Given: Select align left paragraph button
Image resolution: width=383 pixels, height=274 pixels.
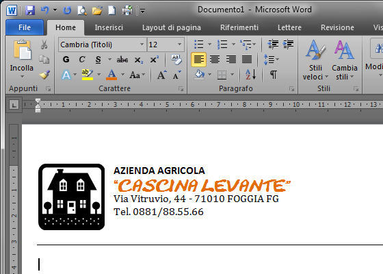Looking at the screenshot, I should click(198, 60).
